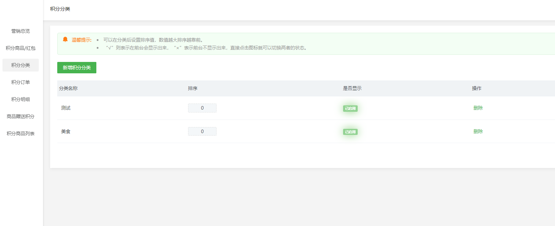
Task: Click the 分类名称 column header
Action: point(68,88)
